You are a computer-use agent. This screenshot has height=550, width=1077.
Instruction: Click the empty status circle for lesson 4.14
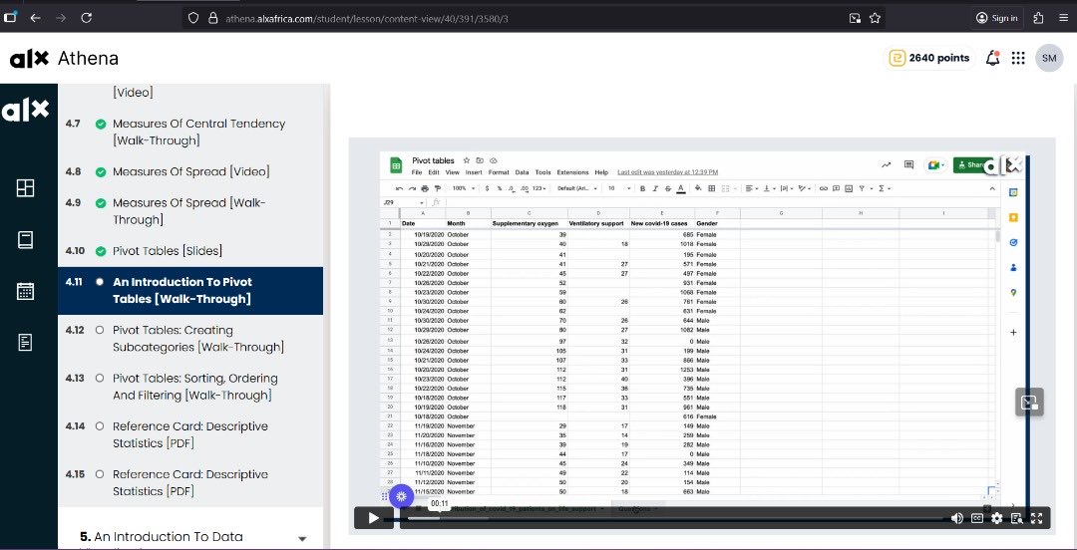click(101, 426)
